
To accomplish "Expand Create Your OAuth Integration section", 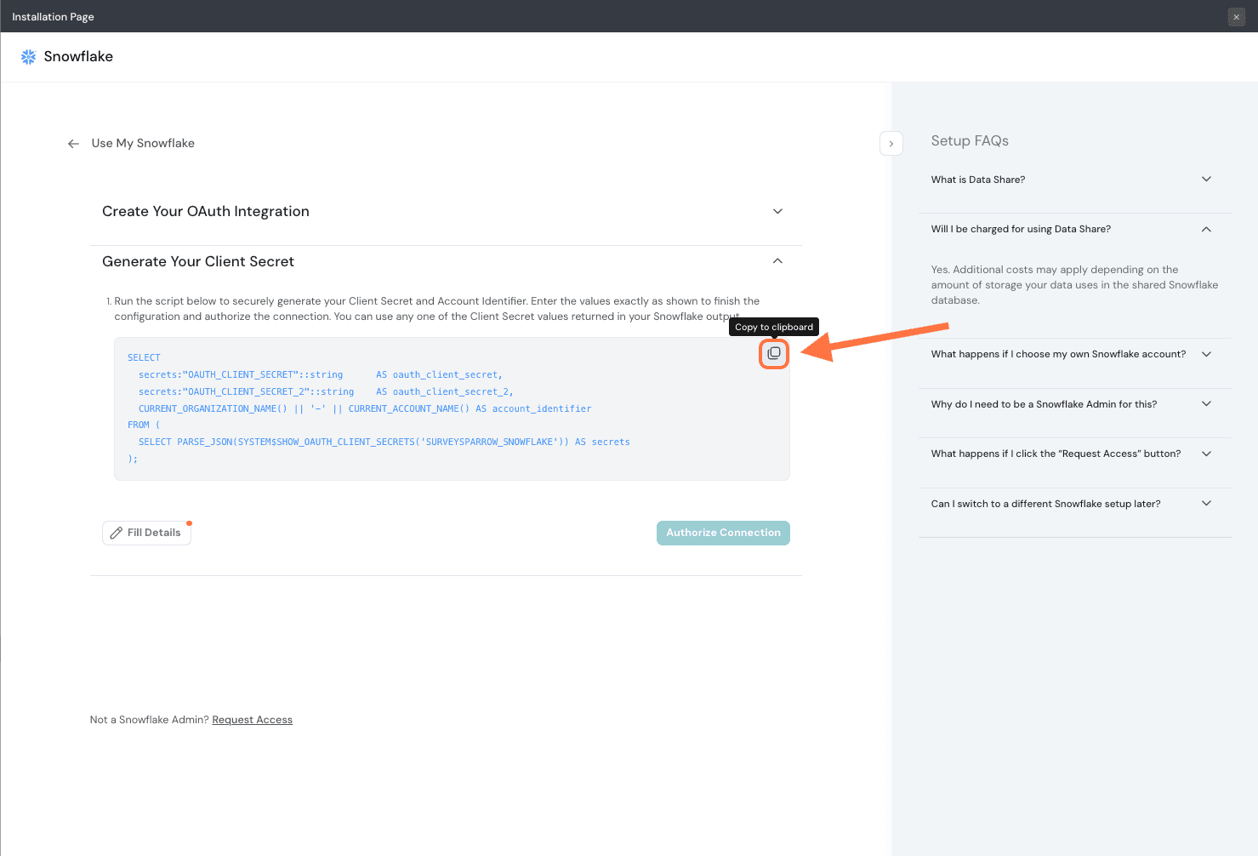I will 777,211.
